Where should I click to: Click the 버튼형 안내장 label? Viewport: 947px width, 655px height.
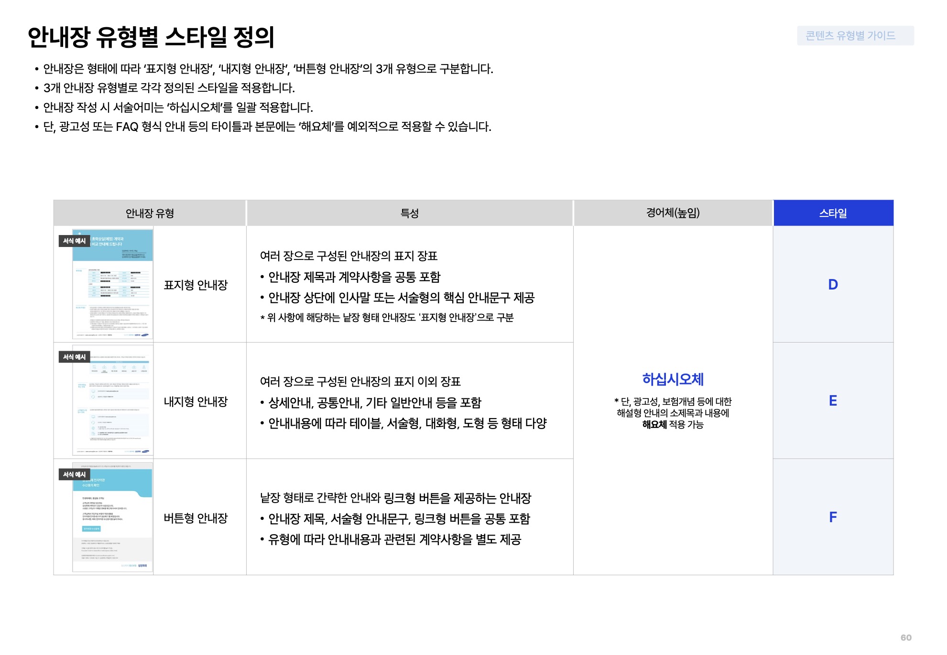(x=196, y=518)
